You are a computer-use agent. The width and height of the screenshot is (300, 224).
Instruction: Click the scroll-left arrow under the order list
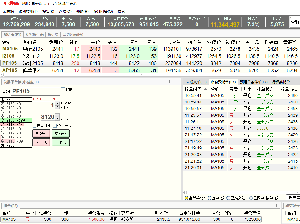[184, 192]
